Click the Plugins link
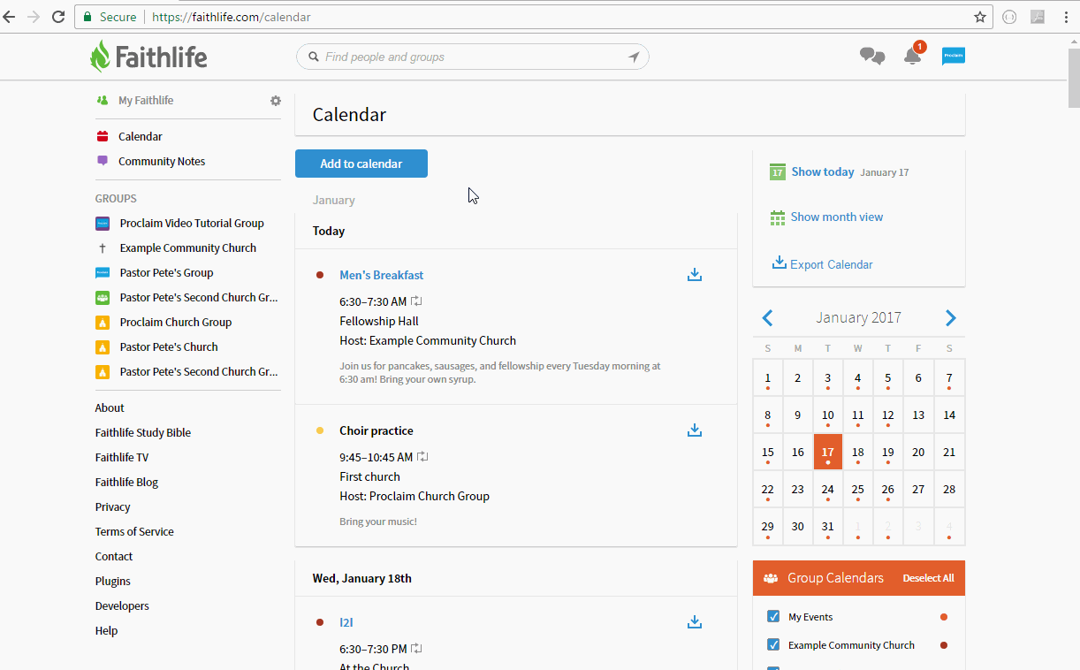This screenshot has height=670, width=1080. coord(113,582)
